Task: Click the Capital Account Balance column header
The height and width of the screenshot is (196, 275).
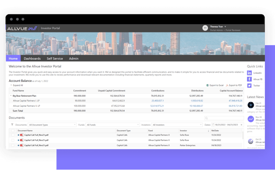Action: (x=231, y=90)
